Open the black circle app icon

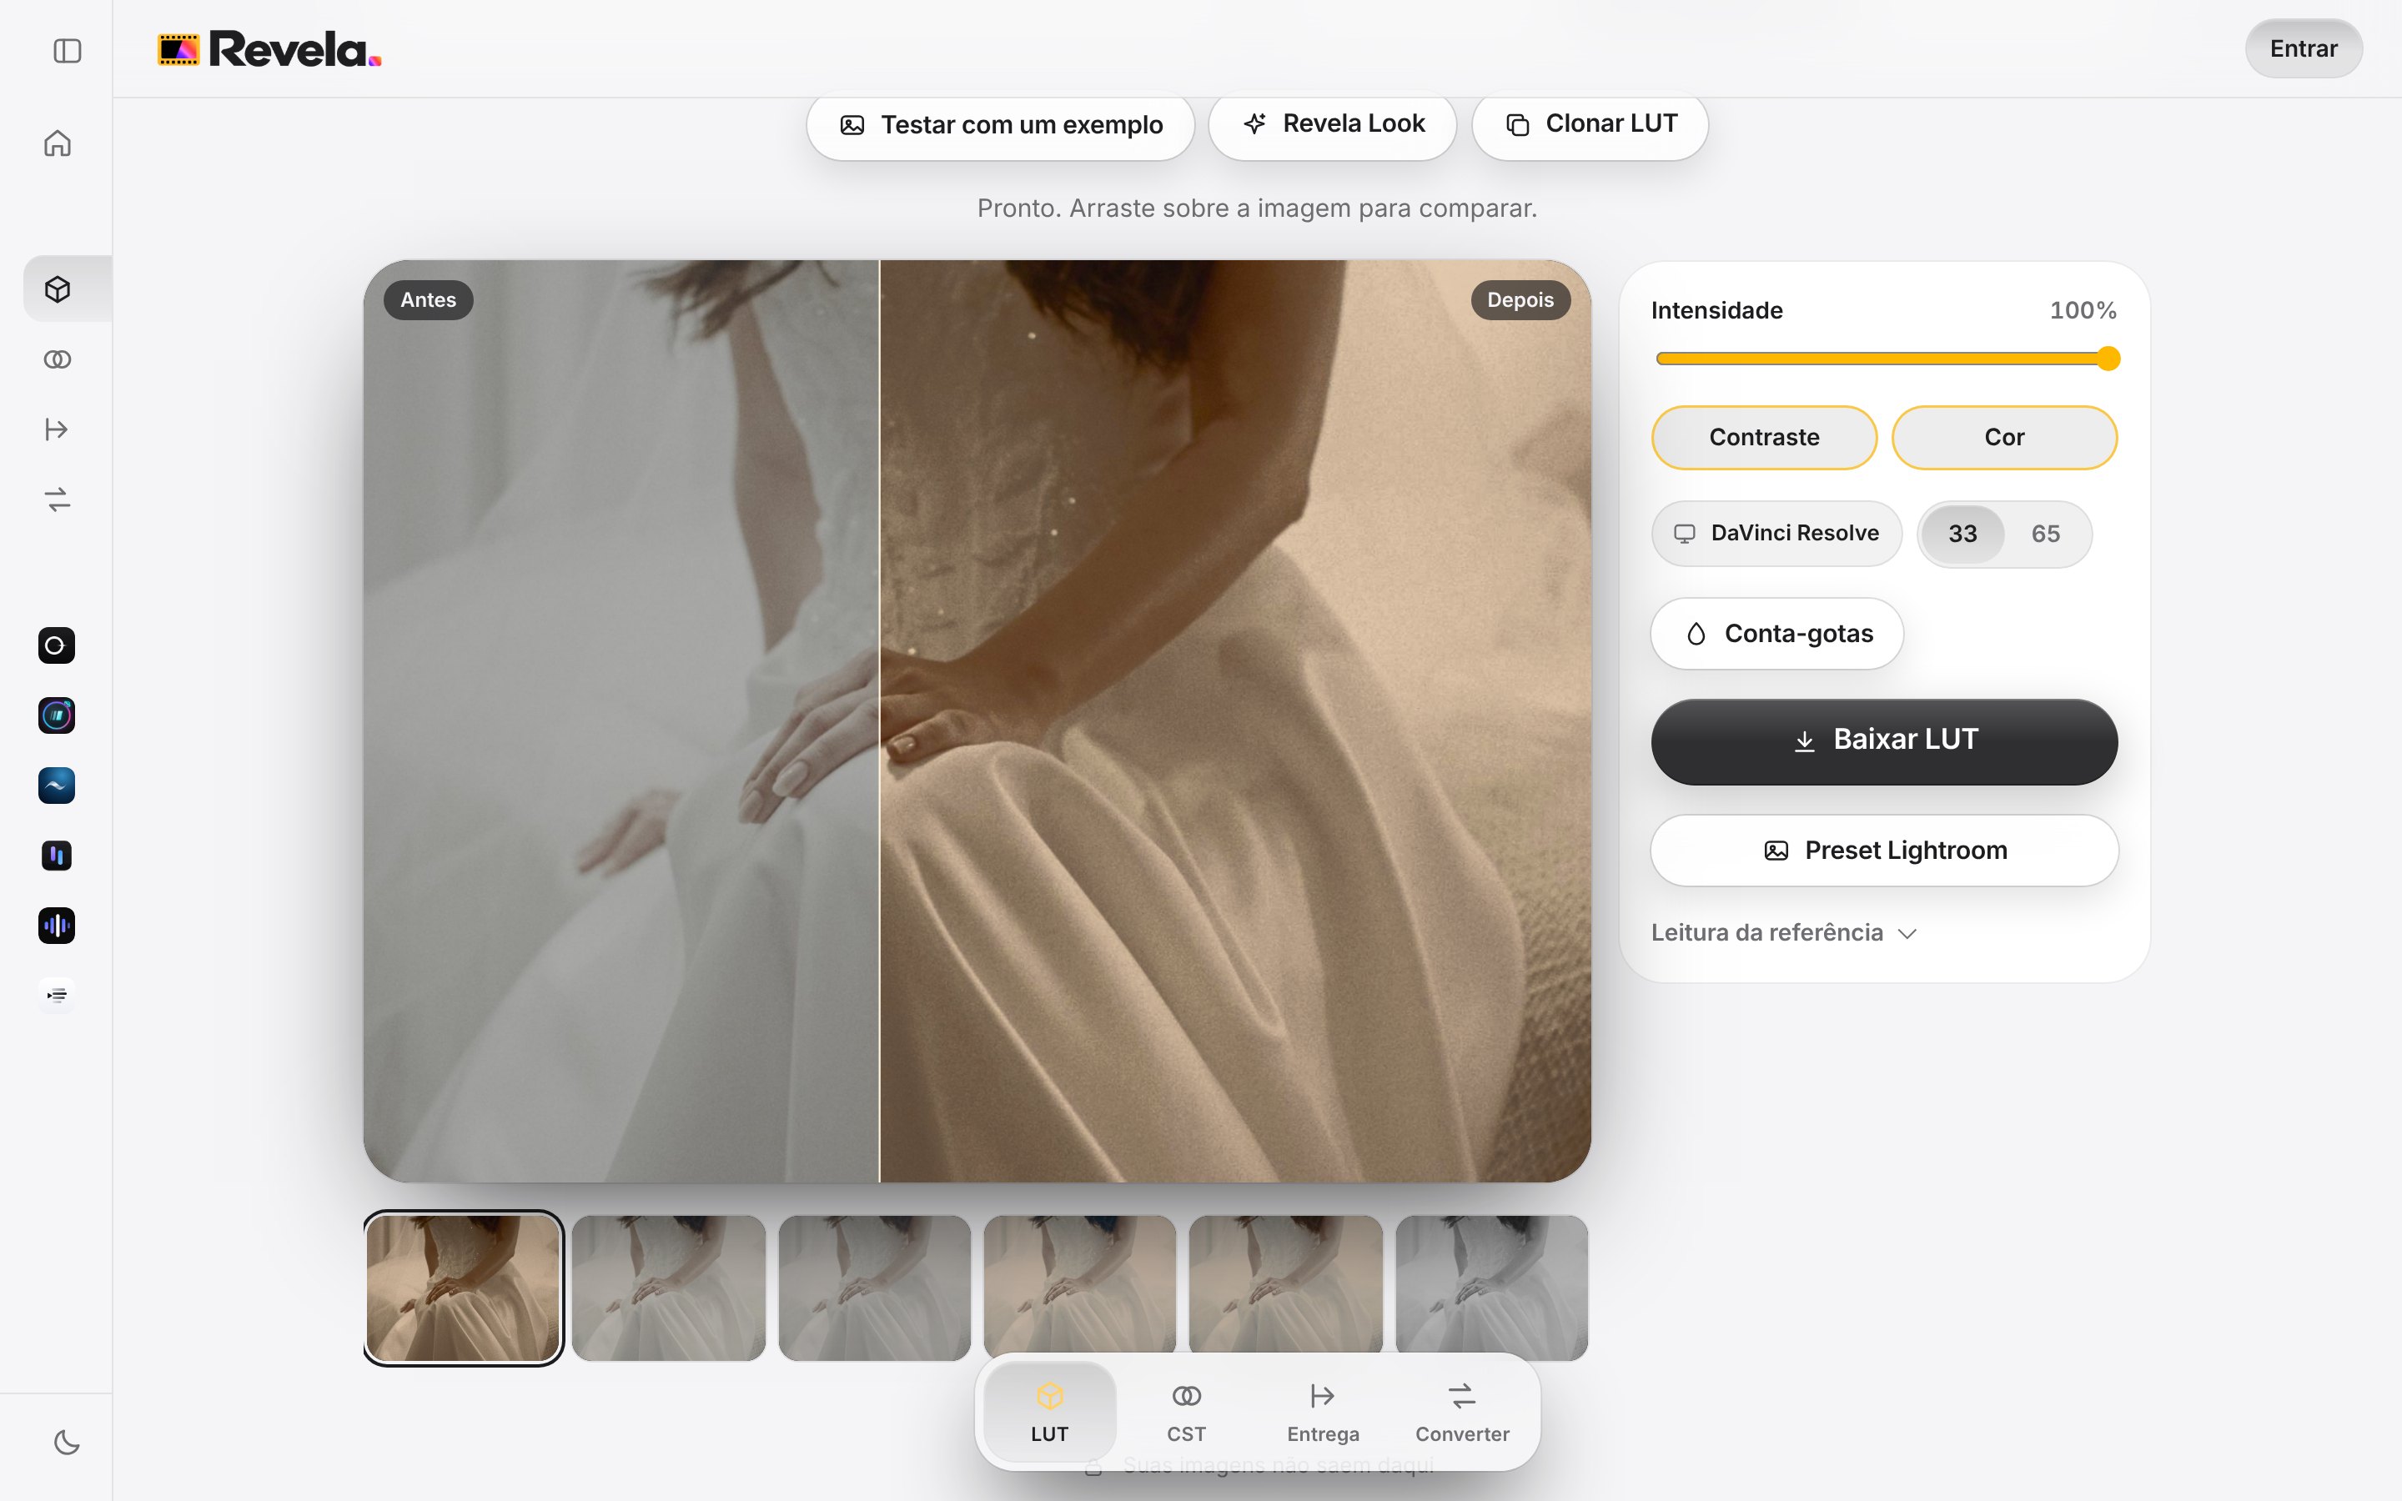tap(57, 645)
